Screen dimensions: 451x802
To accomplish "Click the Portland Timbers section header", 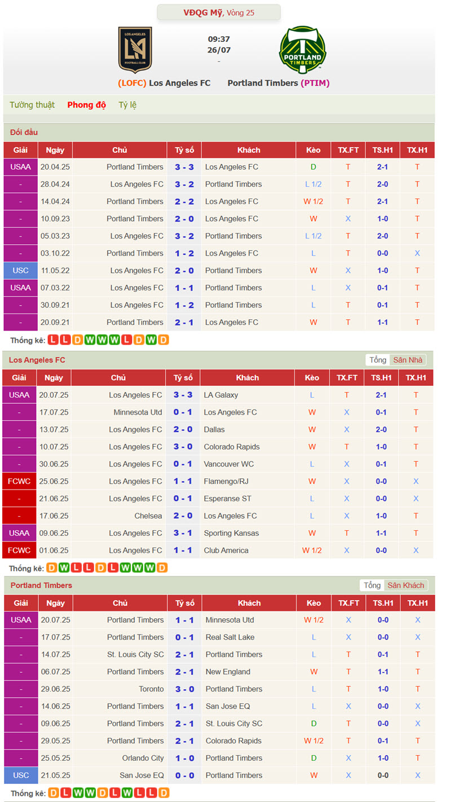I will pyautogui.click(x=41, y=585).
